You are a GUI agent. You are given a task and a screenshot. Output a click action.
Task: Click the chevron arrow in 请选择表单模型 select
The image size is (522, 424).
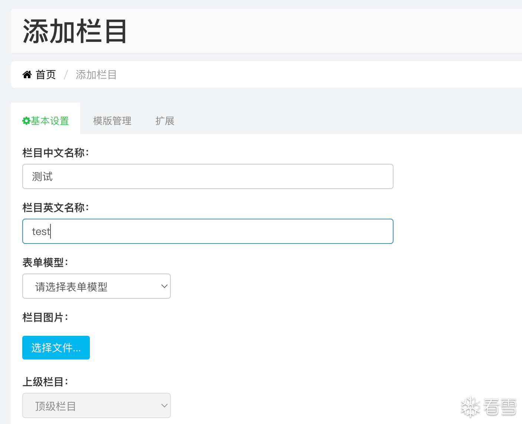(x=164, y=286)
